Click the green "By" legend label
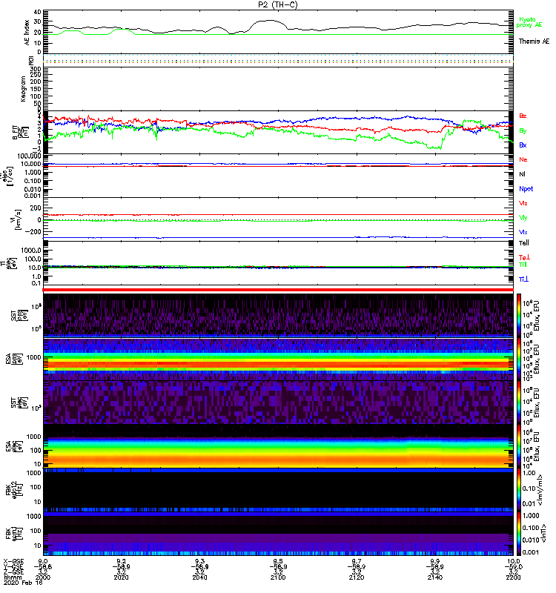The image size is (556, 593). click(x=523, y=131)
